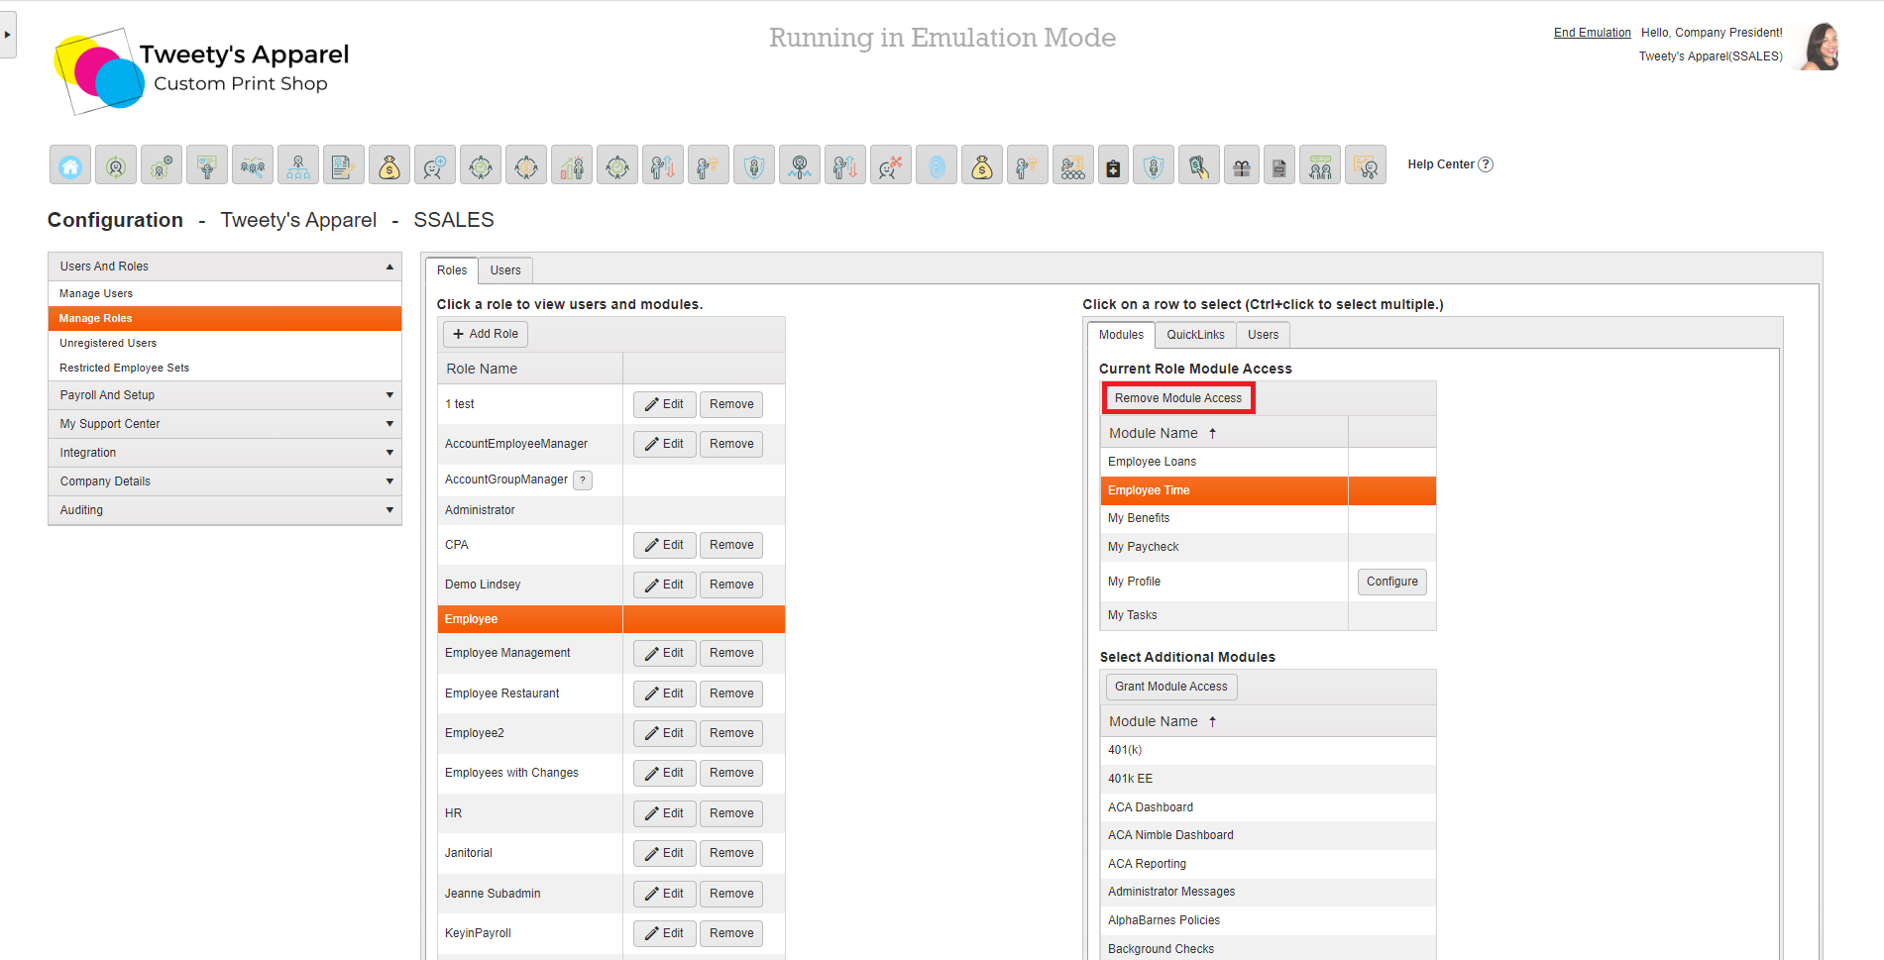Screen dimensions: 1884x960
Task: Open the QuickLinks tab
Action: 1195,335
